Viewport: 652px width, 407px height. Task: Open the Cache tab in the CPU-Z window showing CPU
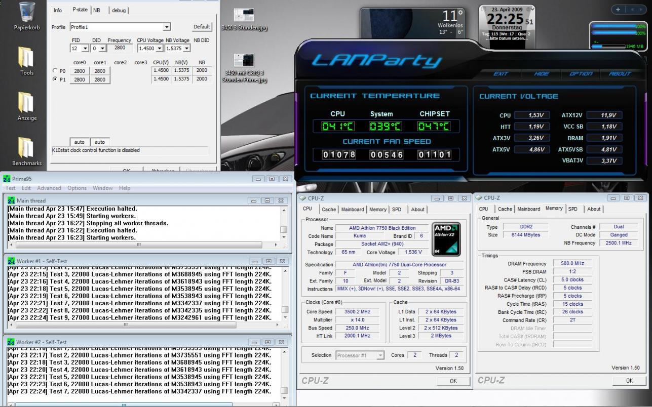[329, 209]
